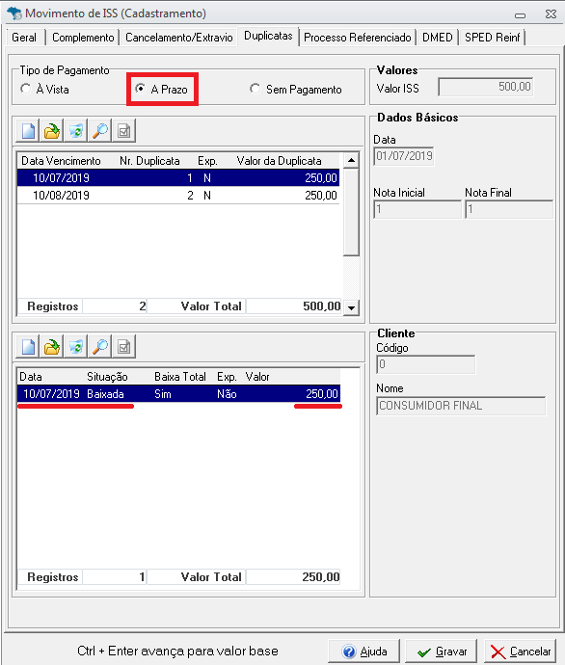The image size is (565, 665).
Task: Click the new document icon in duplicatas toolbar
Action: [28, 131]
